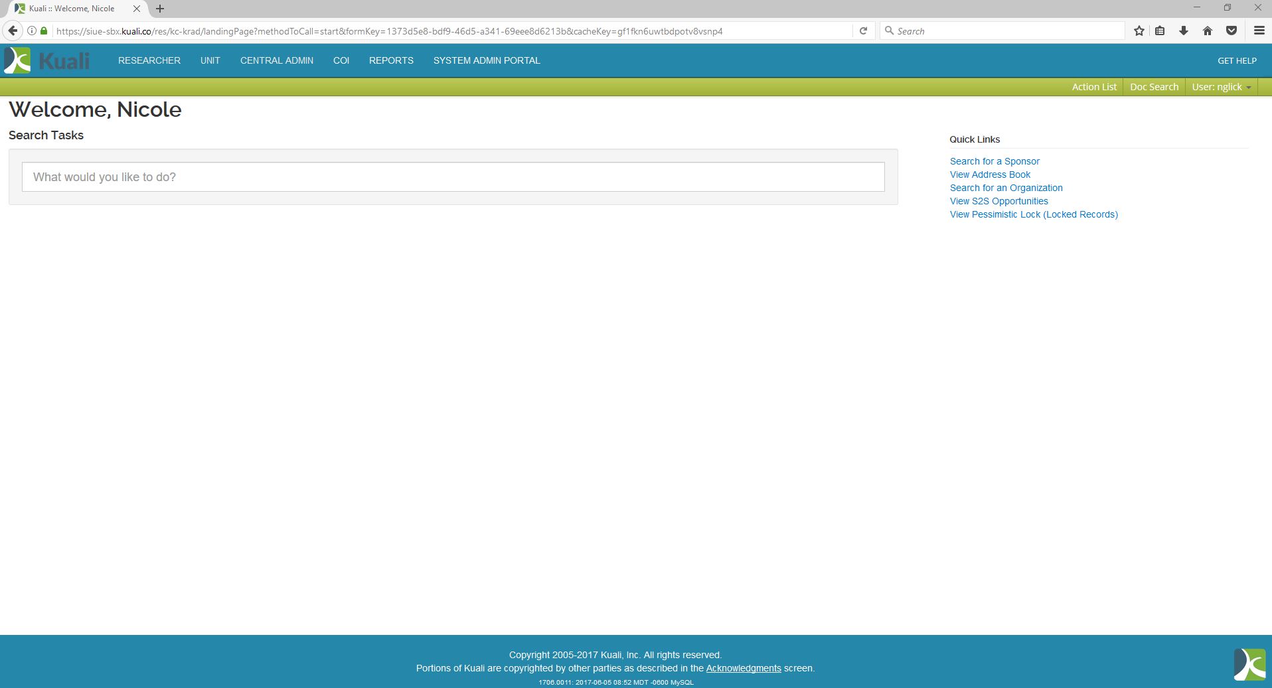The width and height of the screenshot is (1272, 688).
Task: Open the Firefox hamburger menu
Action: coord(1259,31)
